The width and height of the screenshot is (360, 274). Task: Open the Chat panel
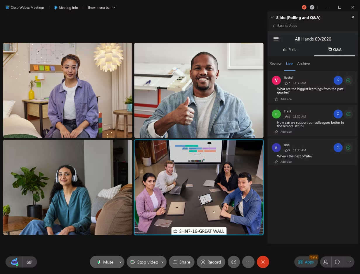(337, 262)
